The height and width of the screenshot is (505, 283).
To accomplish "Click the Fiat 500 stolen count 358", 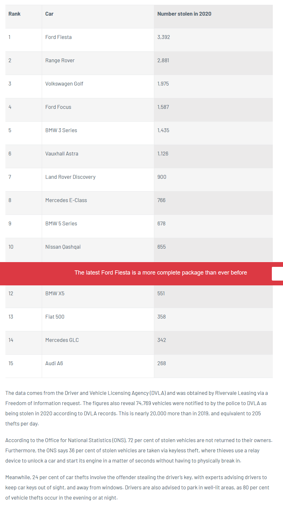I will (x=162, y=317).
